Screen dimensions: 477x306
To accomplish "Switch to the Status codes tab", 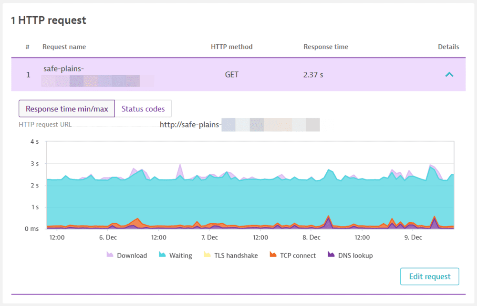I will [144, 109].
